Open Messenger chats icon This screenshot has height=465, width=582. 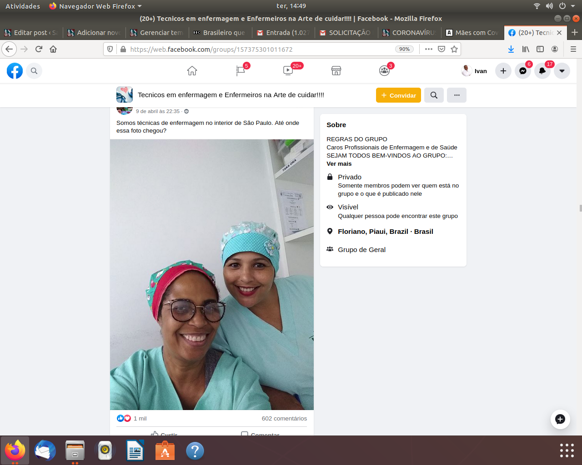tap(523, 71)
